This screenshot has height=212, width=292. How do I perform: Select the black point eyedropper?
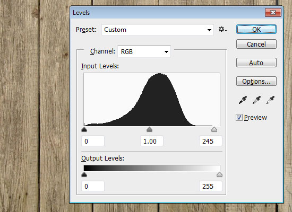click(x=243, y=100)
